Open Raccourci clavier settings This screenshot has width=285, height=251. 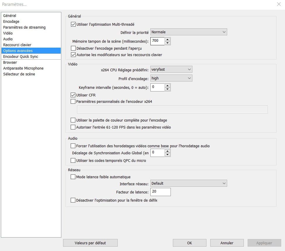click(31, 45)
